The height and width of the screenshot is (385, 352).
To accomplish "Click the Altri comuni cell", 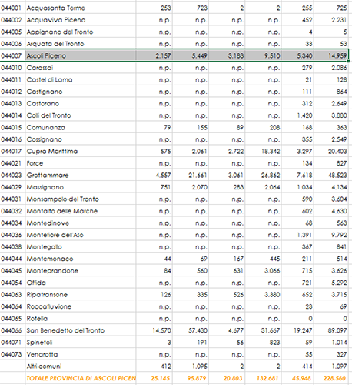I will [x=81, y=367].
